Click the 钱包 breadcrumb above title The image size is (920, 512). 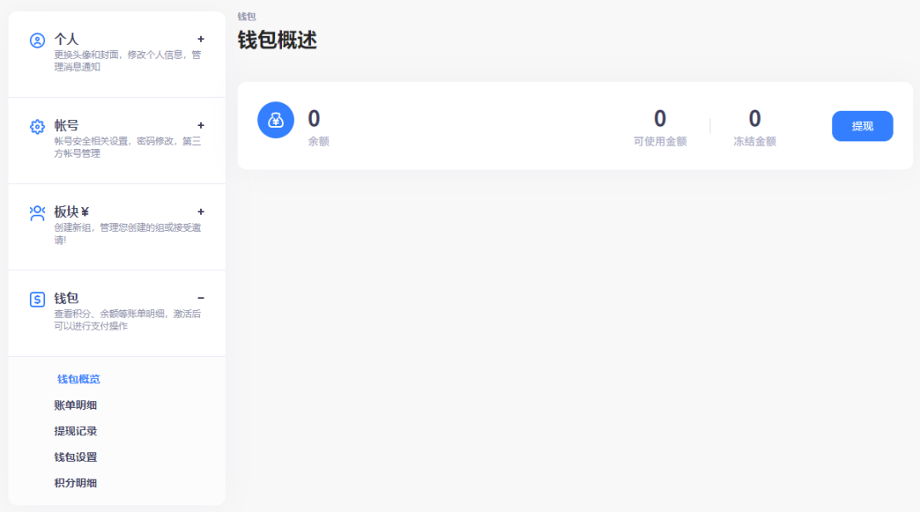pos(246,16)
